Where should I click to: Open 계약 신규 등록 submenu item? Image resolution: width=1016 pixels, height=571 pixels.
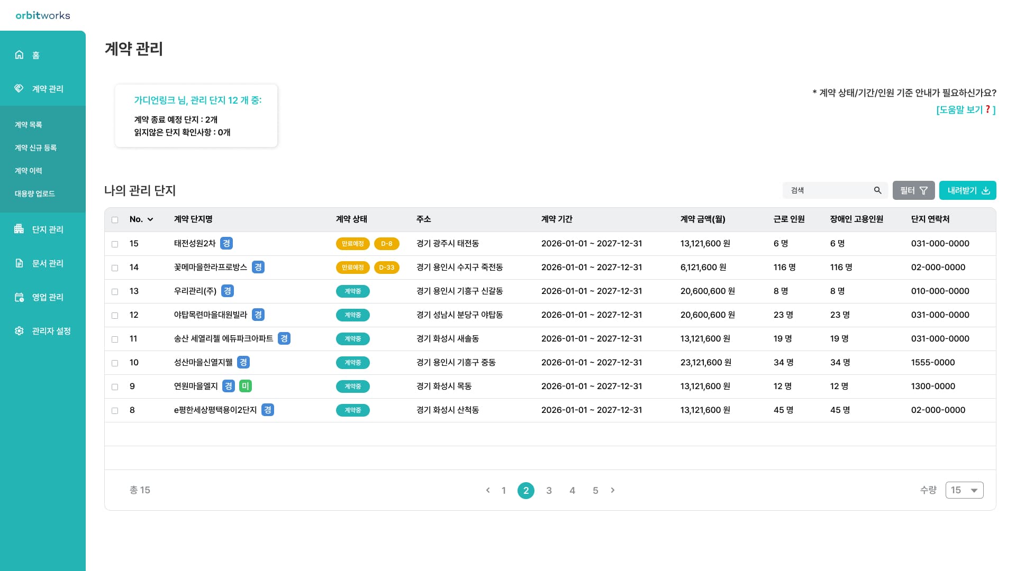(x=35, y=148)
